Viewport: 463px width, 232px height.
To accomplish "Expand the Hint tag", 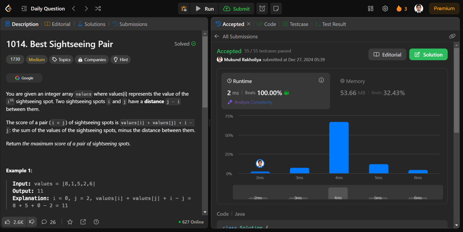I will tap(121, 60).
